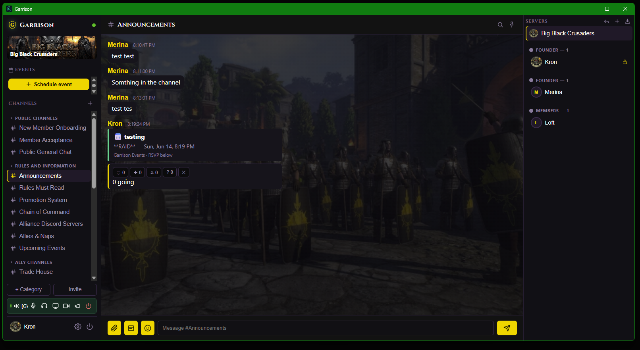This screenshot has width=640, height=350.
Task: Open Promotion System channel
Action: coord(49,200)
